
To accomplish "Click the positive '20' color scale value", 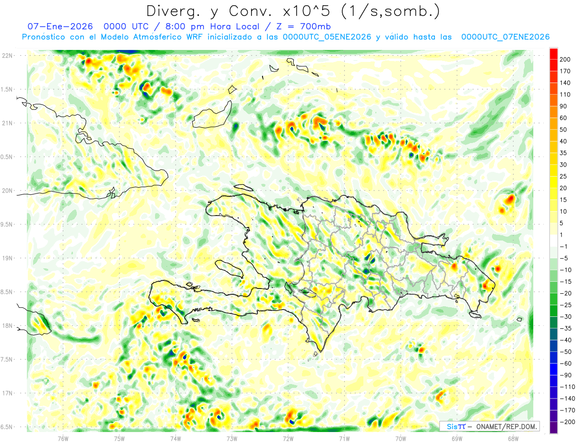I will [x=564, y=188].
